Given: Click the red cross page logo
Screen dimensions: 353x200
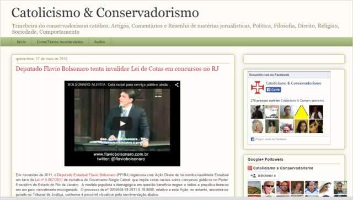Looking at the screenshot, I should tap(258, 87).
